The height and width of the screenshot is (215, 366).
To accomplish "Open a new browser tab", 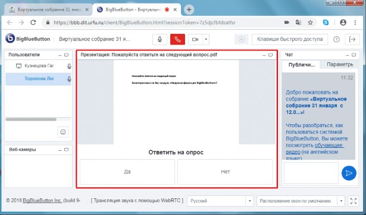I will pyautogui.click(x=189, y=10).
